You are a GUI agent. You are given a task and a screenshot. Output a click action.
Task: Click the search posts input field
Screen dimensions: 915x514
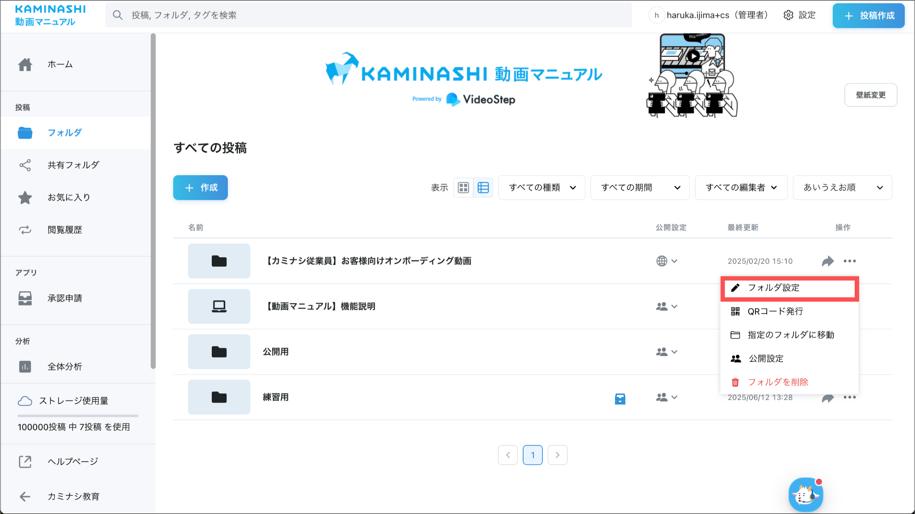click(x=369, y=15)
